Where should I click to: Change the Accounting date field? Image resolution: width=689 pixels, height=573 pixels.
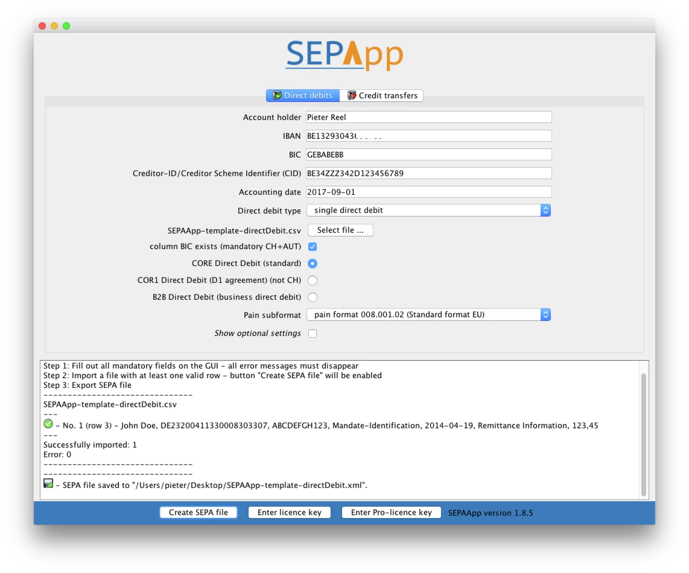click(428, 192)
